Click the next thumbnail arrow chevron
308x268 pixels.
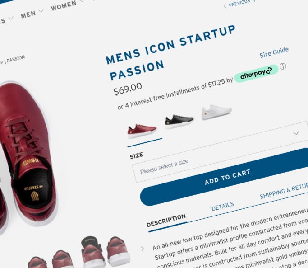[x=143, y=248]
